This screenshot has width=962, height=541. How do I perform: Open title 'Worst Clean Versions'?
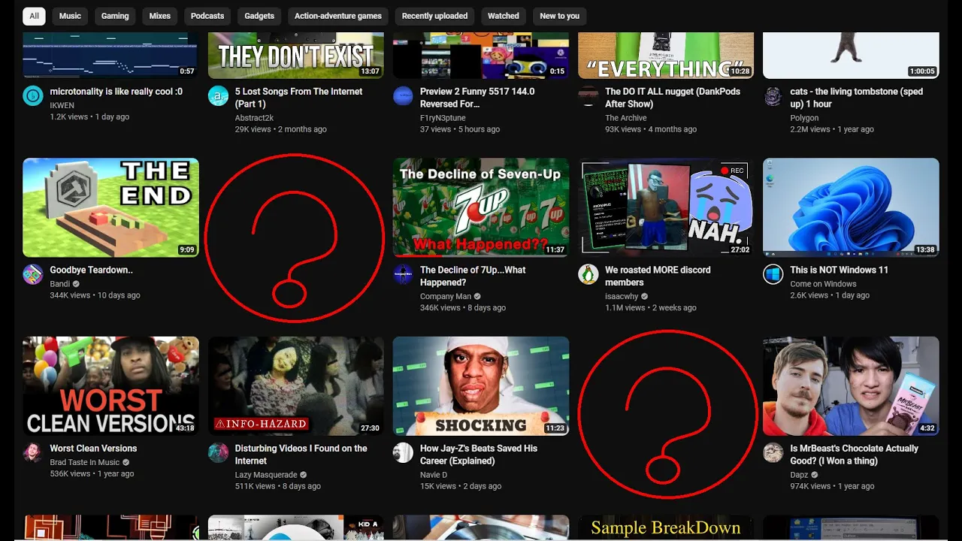pyautogui.click(x=93, y=449)
